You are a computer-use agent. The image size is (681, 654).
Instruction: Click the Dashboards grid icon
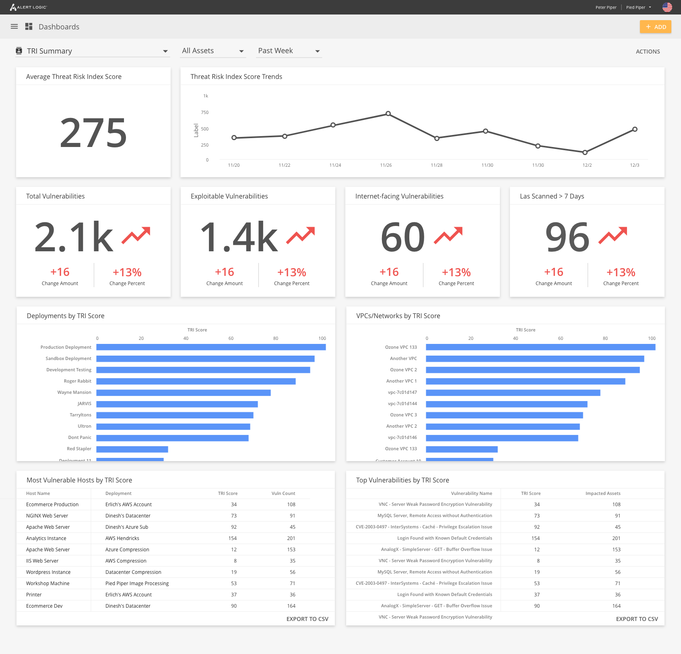29,27
